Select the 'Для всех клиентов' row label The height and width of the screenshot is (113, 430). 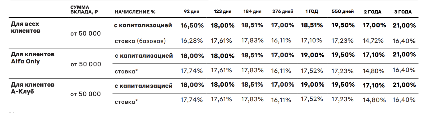point(25,27)
